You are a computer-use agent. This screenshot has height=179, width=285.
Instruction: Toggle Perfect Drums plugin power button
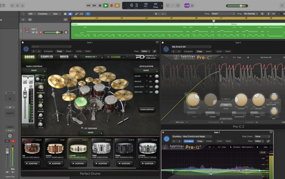click(26, 49)
